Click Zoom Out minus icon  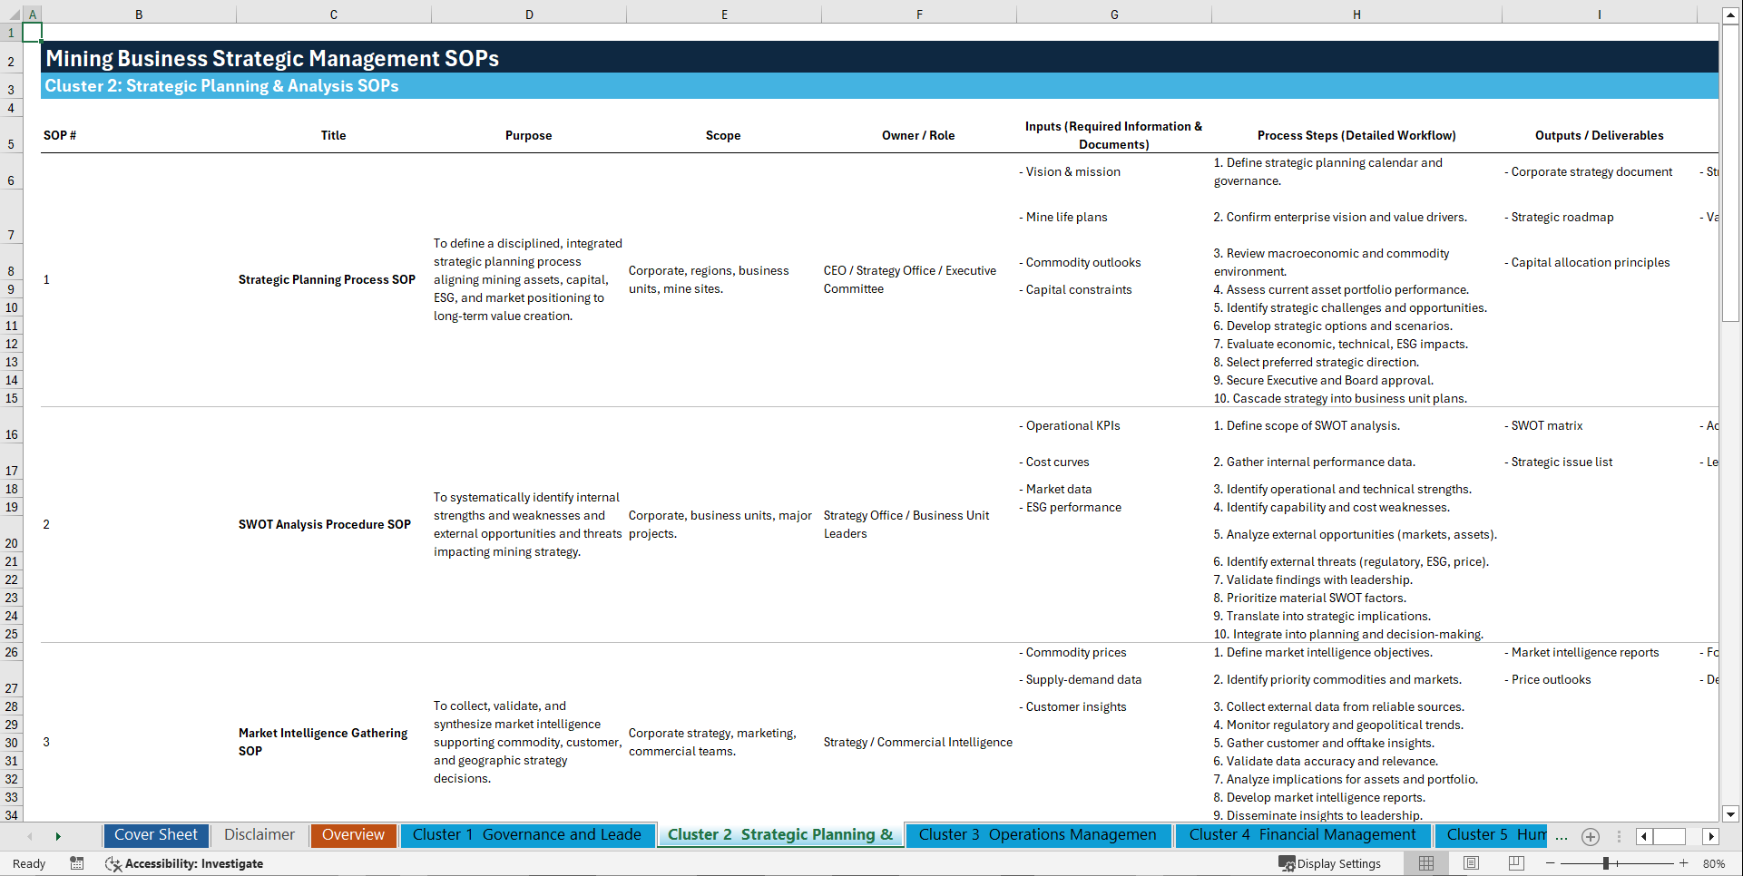pos(1550,863)
